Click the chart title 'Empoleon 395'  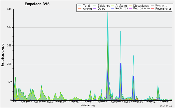(37, 4)
